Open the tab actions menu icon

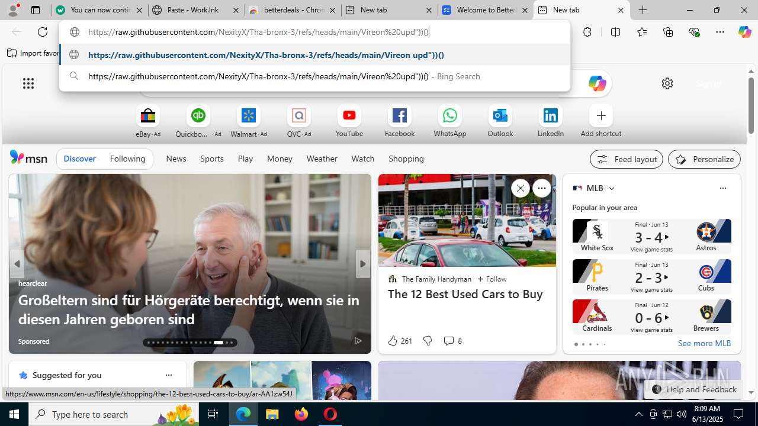pyautogui.click(x=36, y=10)
